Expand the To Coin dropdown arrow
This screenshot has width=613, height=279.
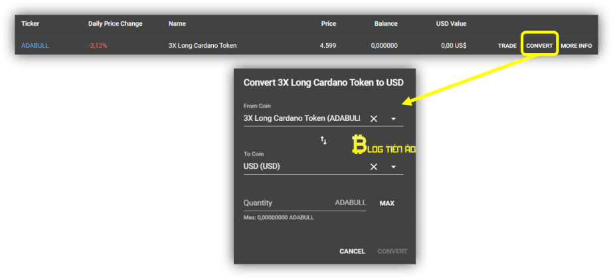pos(393,167)
